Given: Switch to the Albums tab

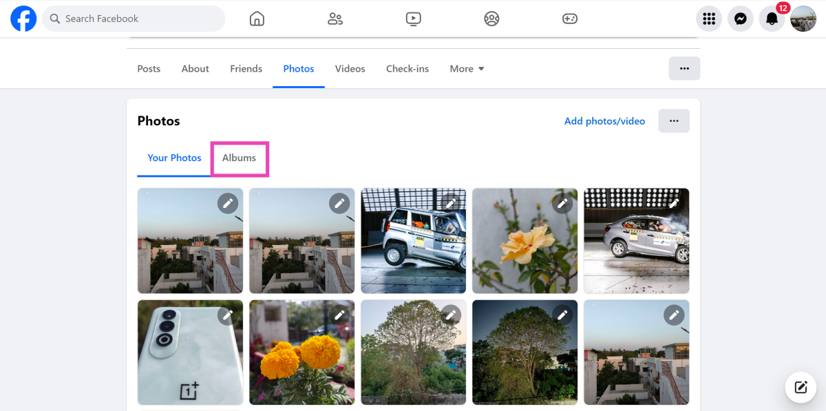Looking at the screenshot, I should point(239,158).
